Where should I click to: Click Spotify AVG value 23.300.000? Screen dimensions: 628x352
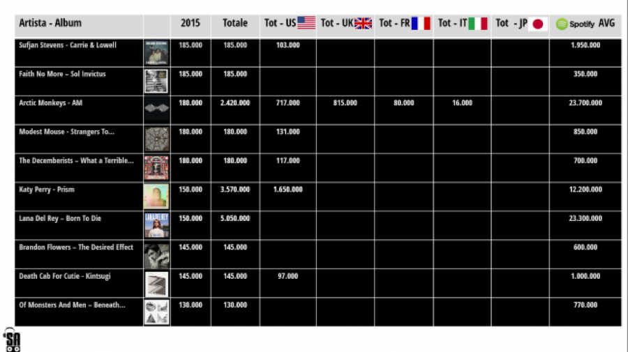585,218
